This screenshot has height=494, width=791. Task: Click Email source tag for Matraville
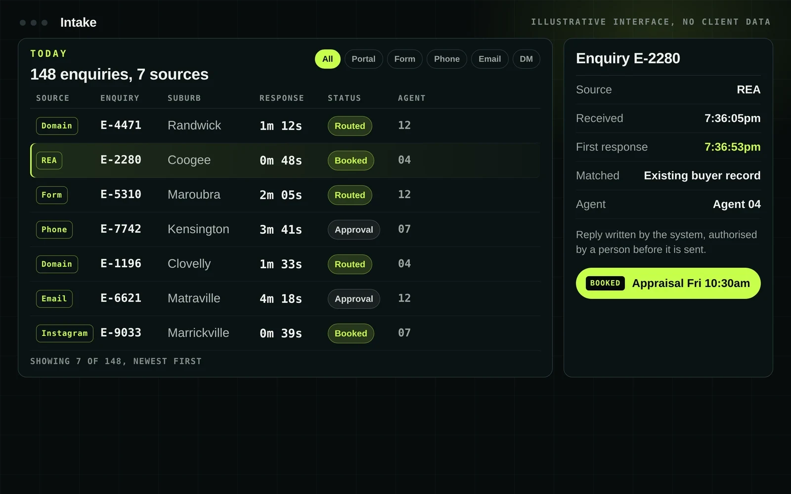click(54, 298)
